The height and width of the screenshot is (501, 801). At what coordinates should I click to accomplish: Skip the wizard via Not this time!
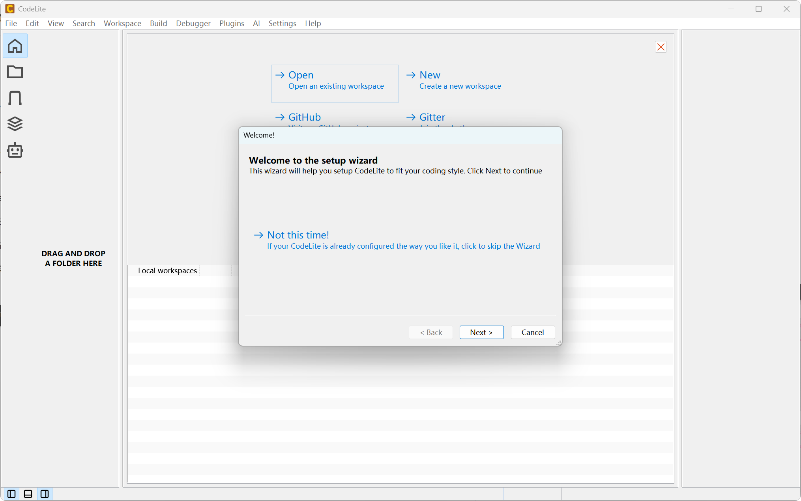click(x=298, y=235)
